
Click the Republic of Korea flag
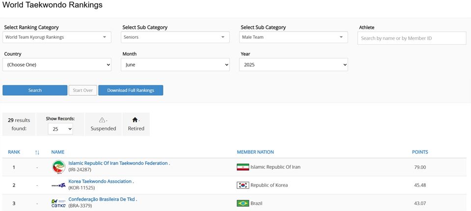243,185
